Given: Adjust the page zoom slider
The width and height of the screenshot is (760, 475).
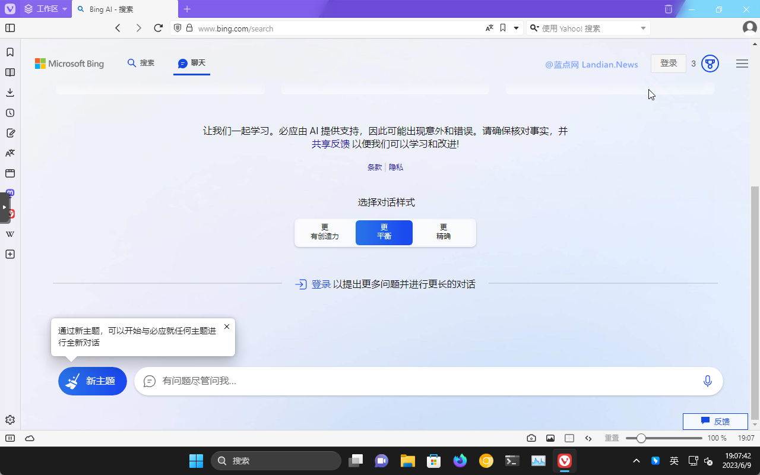Looking at the screenshot, I should click(664, 438).
